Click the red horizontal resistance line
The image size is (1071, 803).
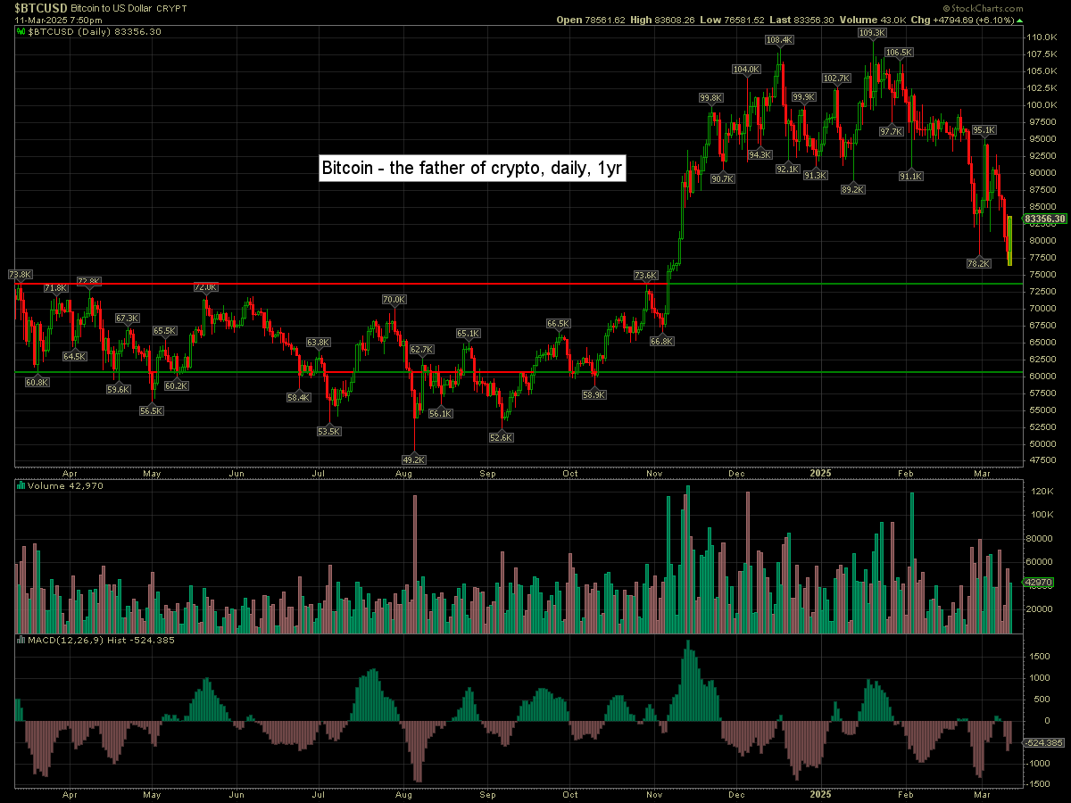pyautogui.click(x=268, y=285)
